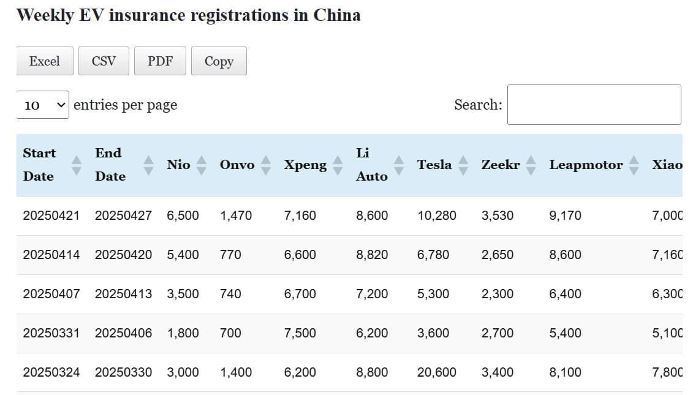
Task: Click the Start Date sort arrows icon
Action: pyautogui.click(x=77, y=165)
